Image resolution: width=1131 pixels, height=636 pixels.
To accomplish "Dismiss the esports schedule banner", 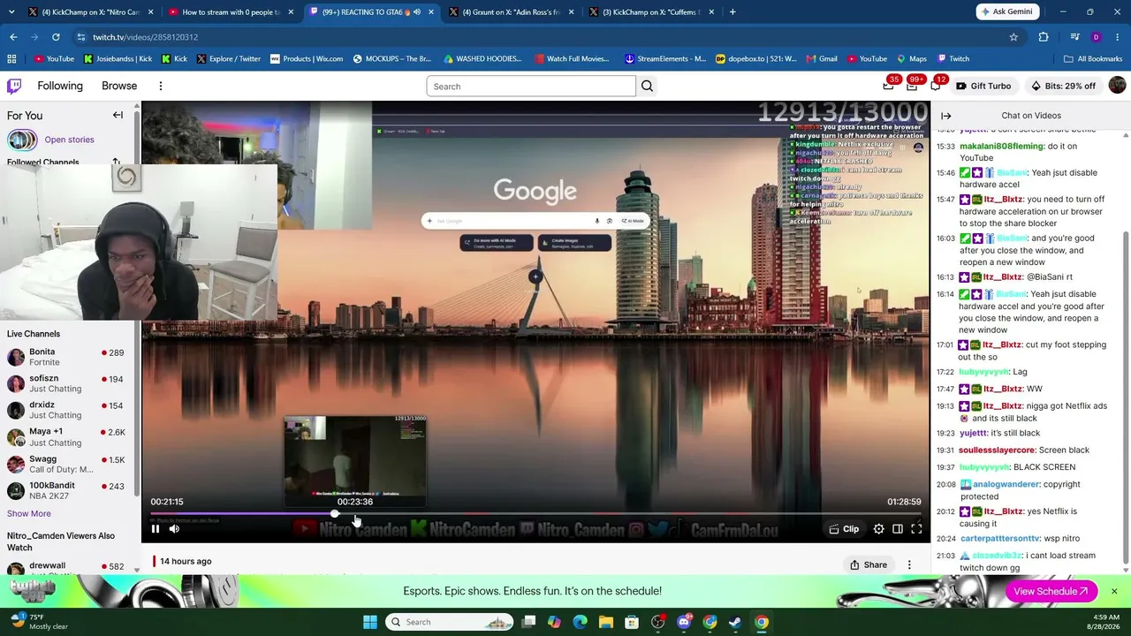I will point(1114,591).
